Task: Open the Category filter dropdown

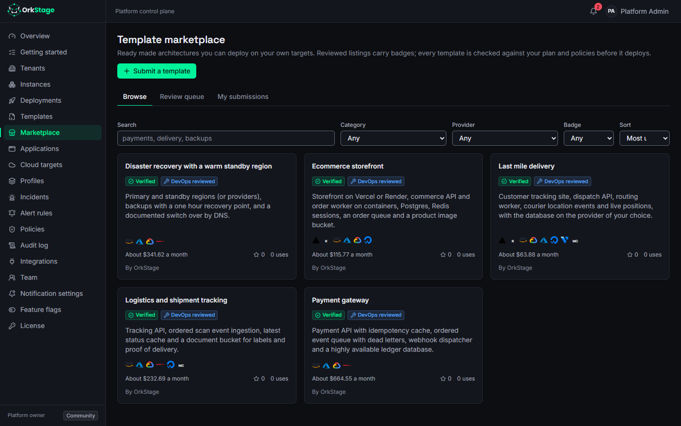Action: point(393,138)
